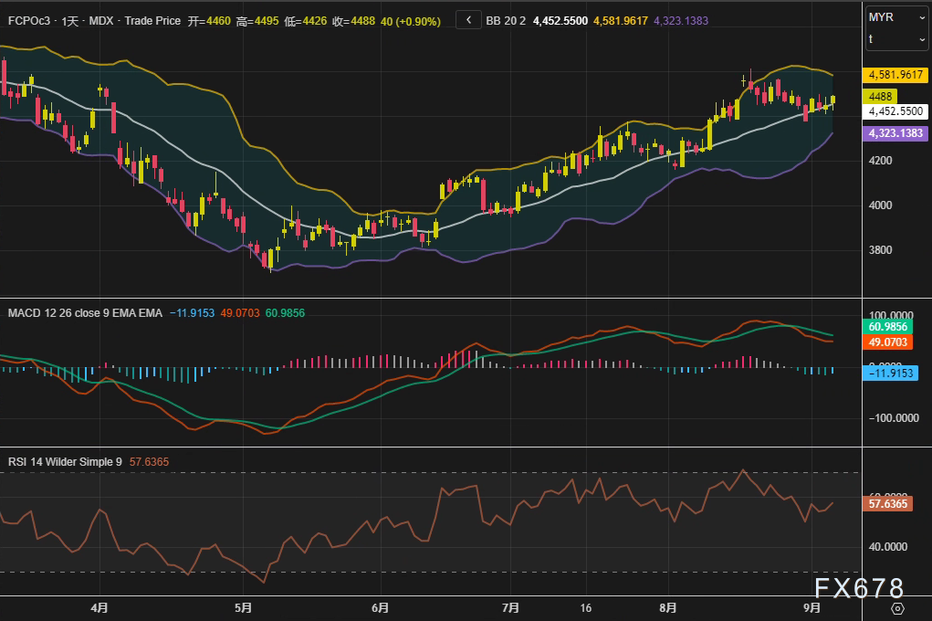Click the 4月 time axis label
Screen dimensions: 932x621
click(x=99, y=607)
